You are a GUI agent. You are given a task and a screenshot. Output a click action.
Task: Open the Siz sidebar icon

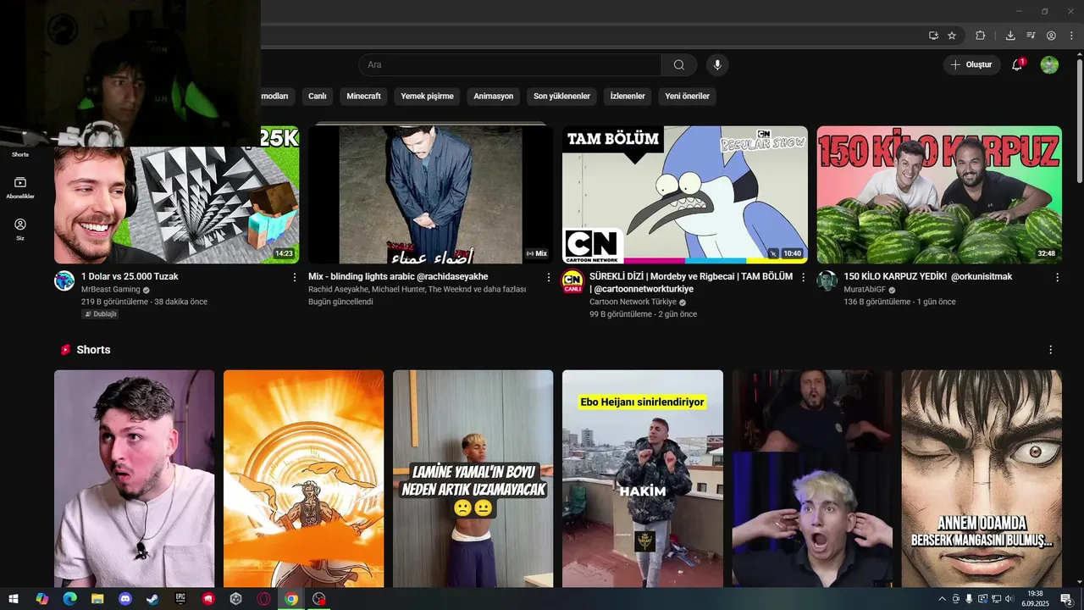click(x=20, y=230)
